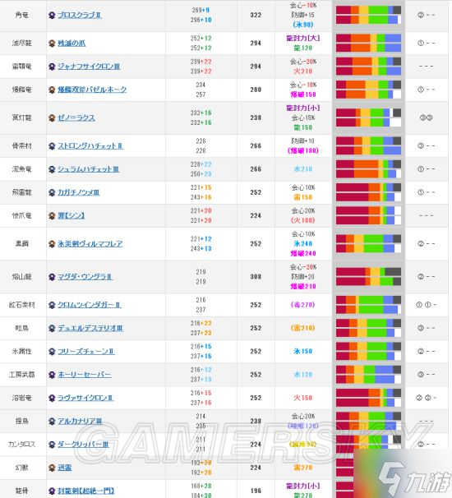Open the 残滅の爪 weapon link
This screenshot has width=452, height=498.
71,43
